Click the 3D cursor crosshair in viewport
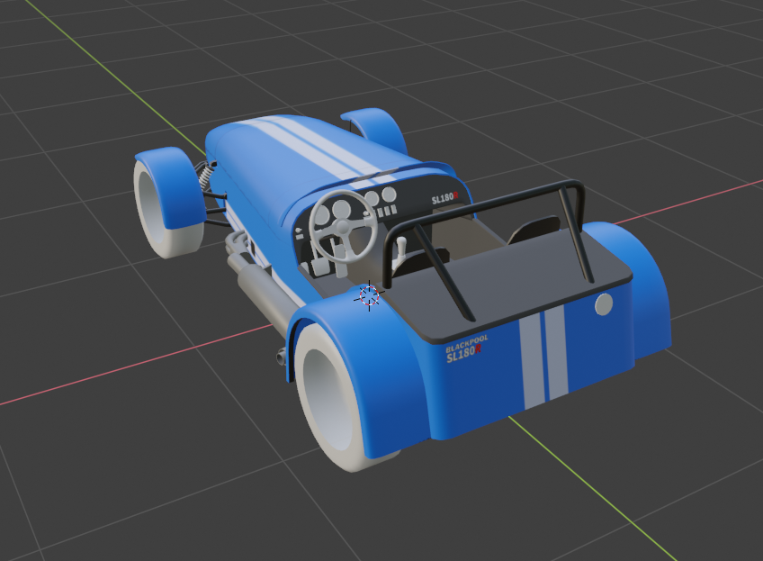The image size is (763, 561). click(369, 295)
